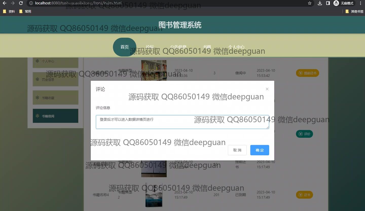Click the 取消 button in the comment dialog
Viewport: 365px width, 211px height.
click(x=237, y=150)
